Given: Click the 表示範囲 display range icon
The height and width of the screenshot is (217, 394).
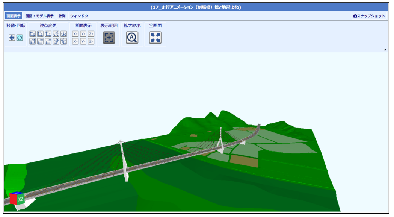Looking at the screenshot, I should click(109, 38).
